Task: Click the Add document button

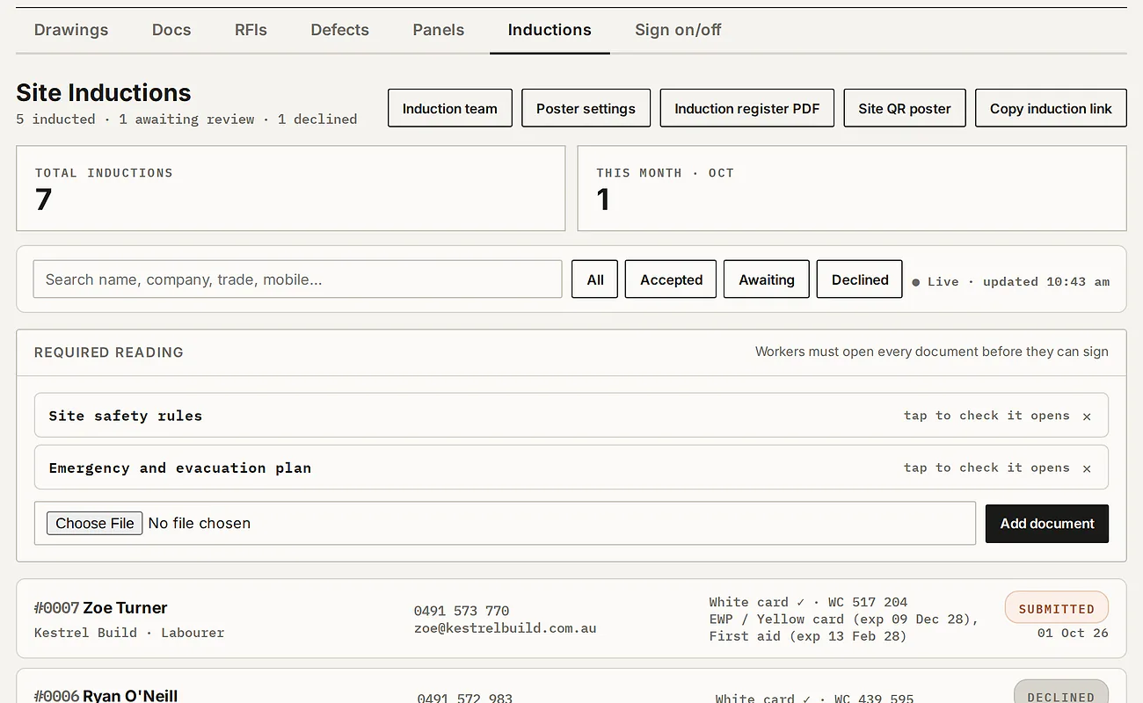Action: click(x=1047, y=524)
